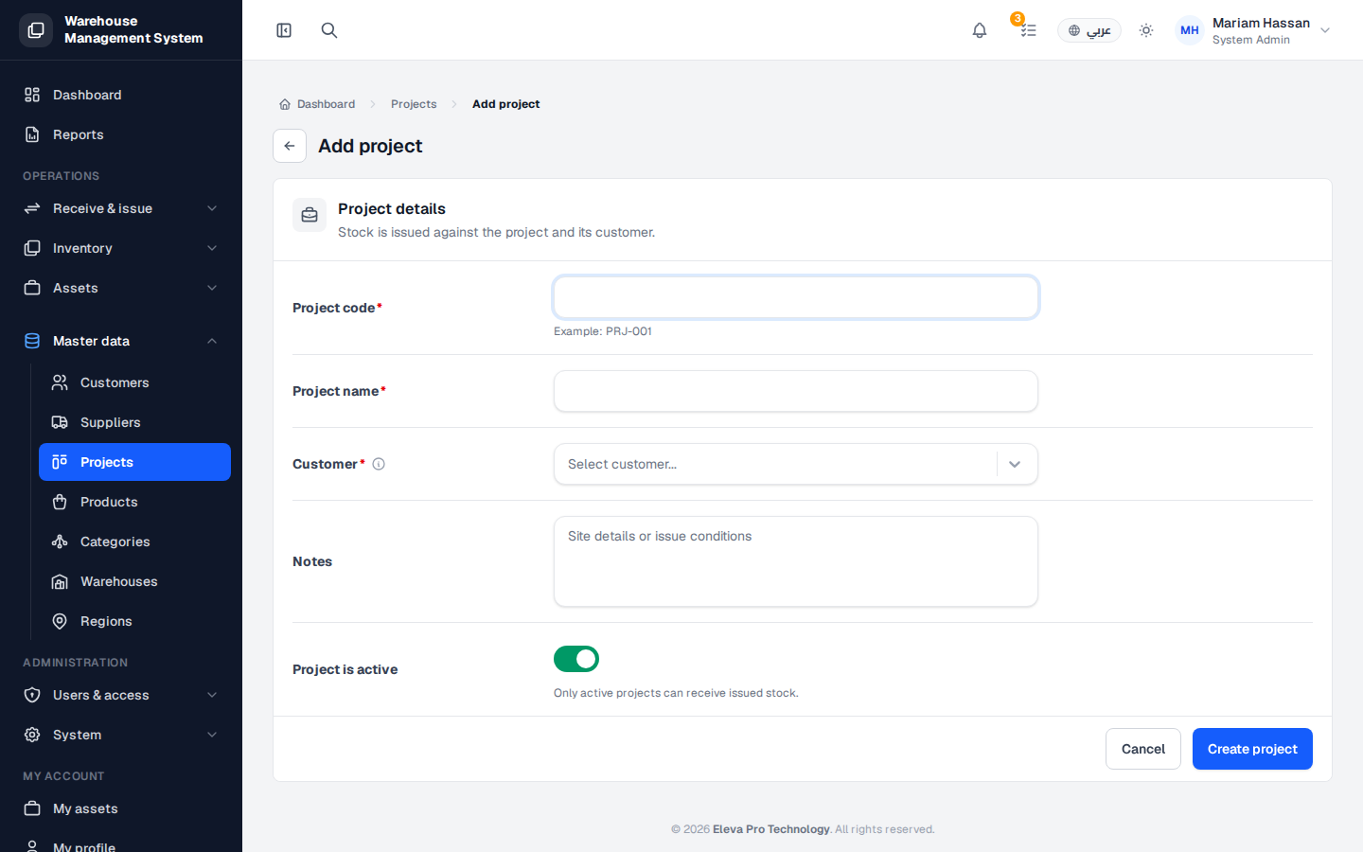Viewport: 1363px width, 852px height.
Task: Focus the Project name input field
Action: pyautogui.click(x=796, y=391)
